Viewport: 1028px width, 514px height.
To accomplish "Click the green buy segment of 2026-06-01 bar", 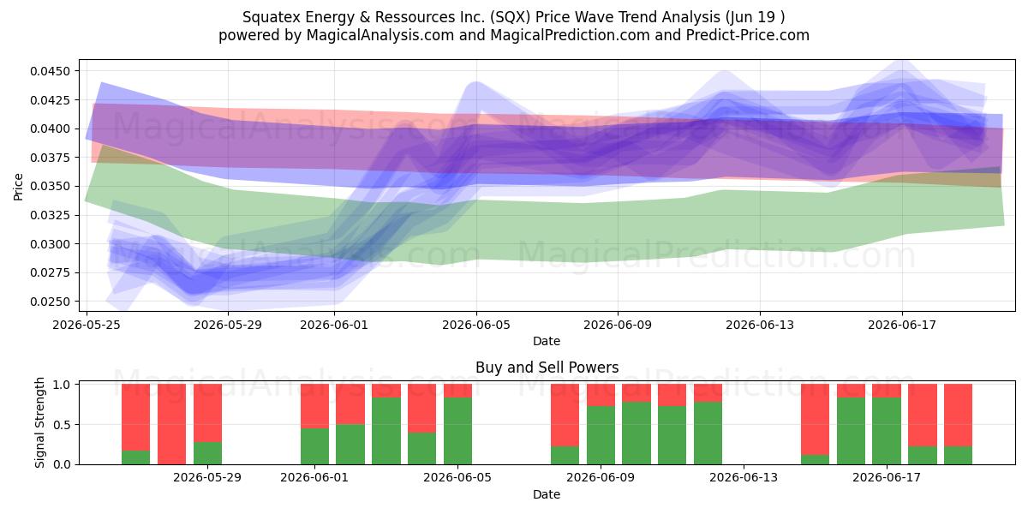I will (x=315, y=446).
